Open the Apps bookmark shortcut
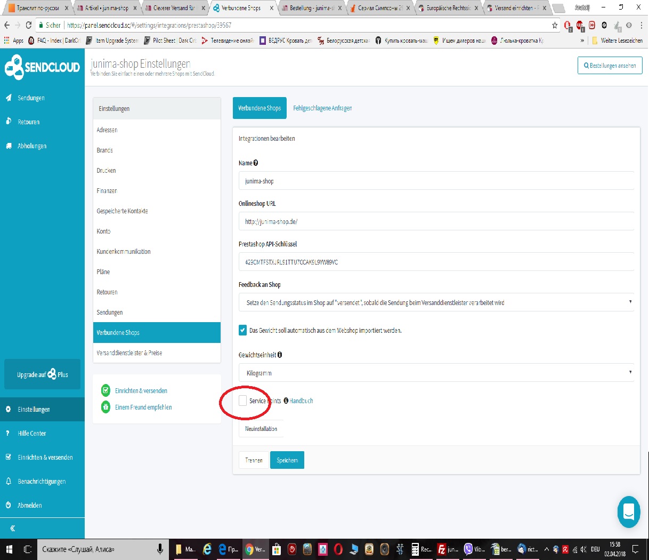 pyautogui.click(x=13, y=41)
